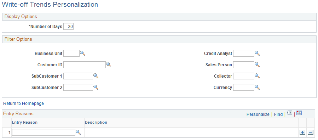Screen dimensions: 318x140
Task: Open the Personalize link for Entry Reasons
Action: 258,114
